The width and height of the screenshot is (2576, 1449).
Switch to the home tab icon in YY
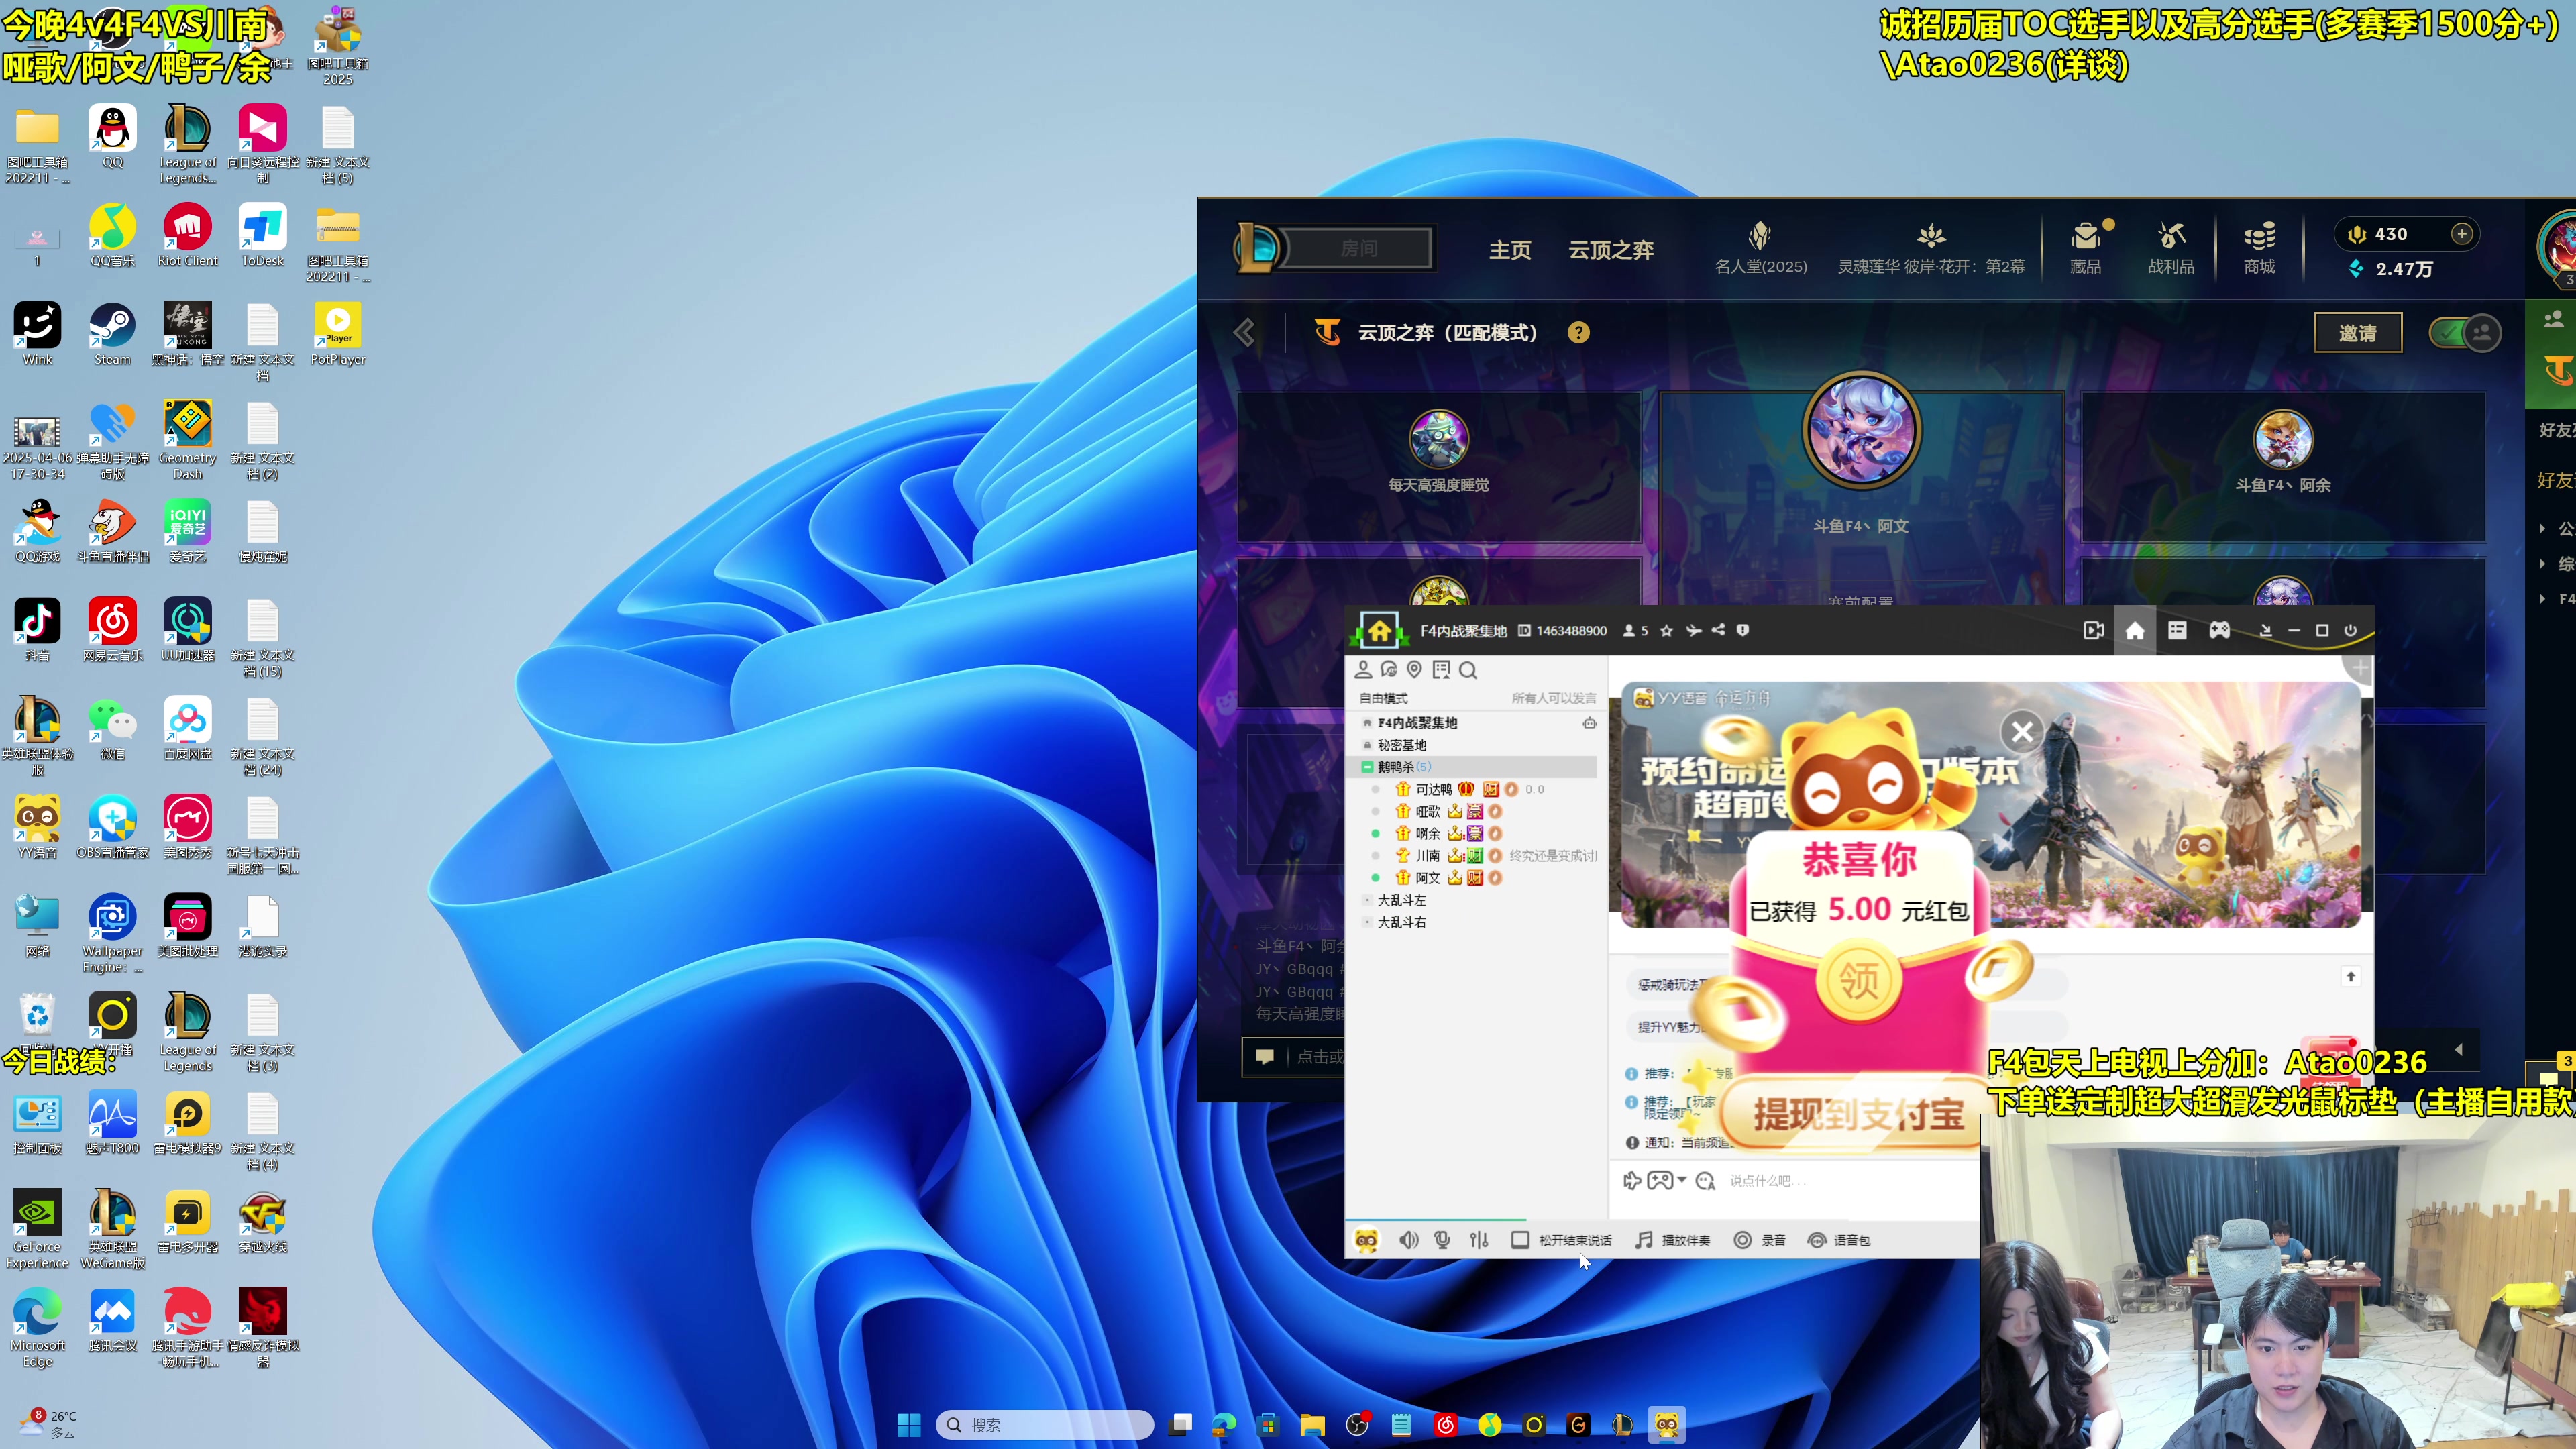tap(2135, 631)
